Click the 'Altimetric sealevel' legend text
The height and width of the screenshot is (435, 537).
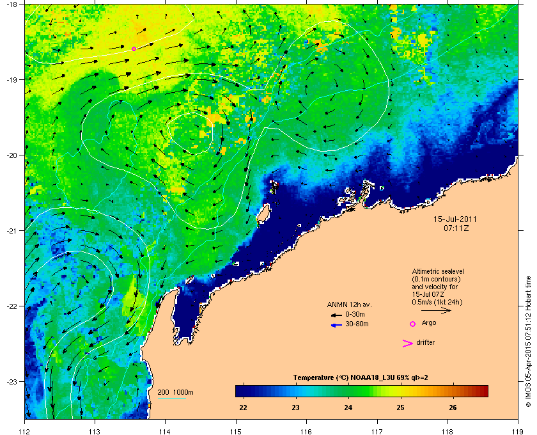pos(438,271)
